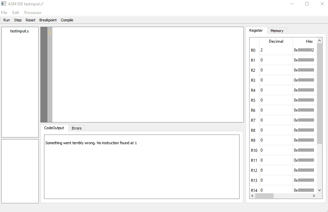Click the ASM IDE application icon in title bar

tap(4, 4)
